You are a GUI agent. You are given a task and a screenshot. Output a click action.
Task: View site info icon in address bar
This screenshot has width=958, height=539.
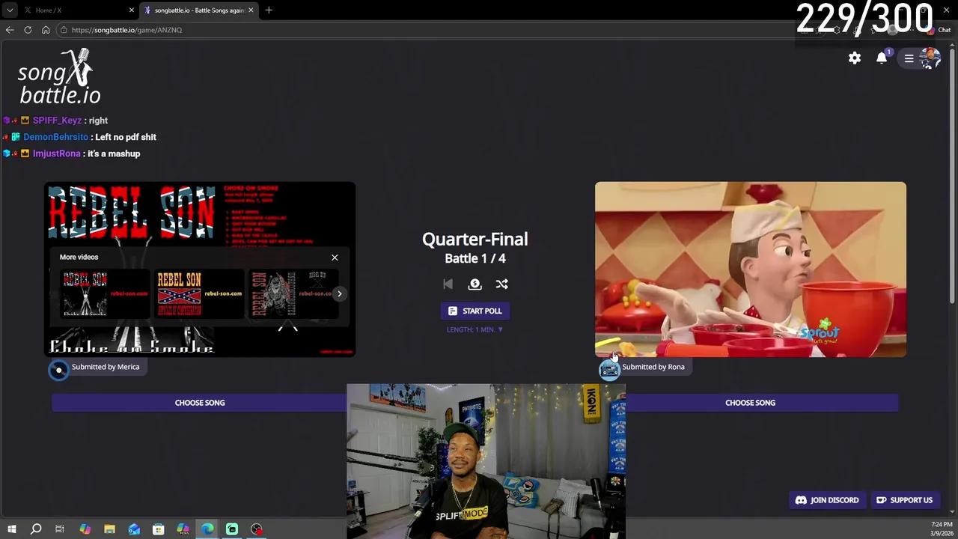pos(65,30)
